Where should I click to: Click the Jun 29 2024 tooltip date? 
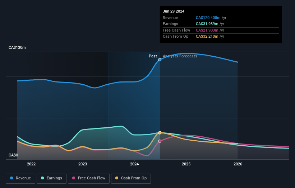point(174,11)
